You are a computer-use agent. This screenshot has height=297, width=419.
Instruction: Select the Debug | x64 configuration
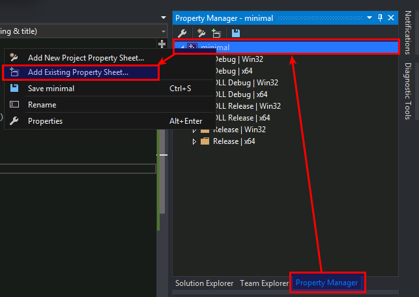[233, 71]
